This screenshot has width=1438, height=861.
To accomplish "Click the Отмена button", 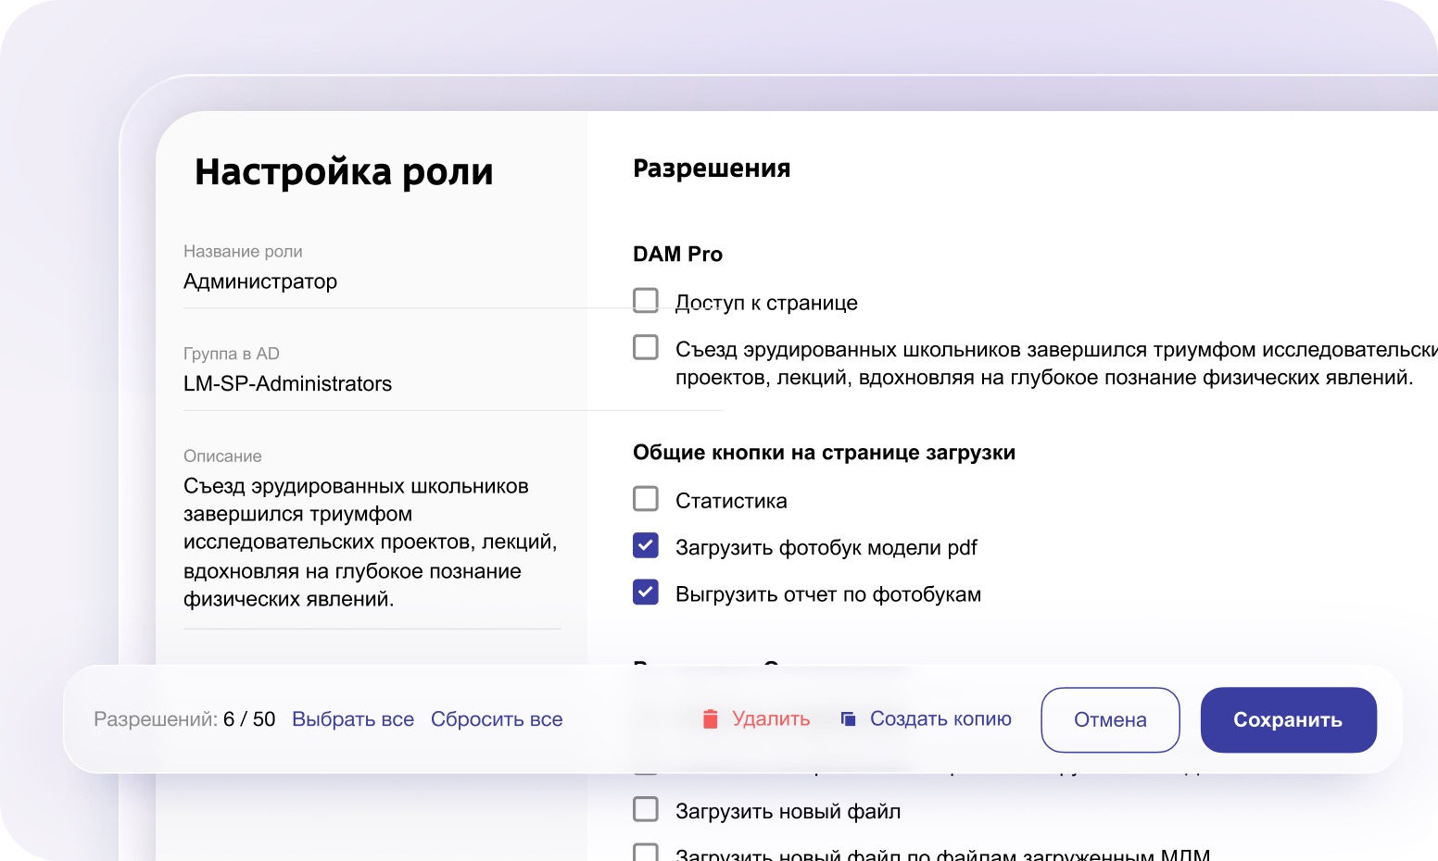I will pyautogui.click(x=1110, y=719).
